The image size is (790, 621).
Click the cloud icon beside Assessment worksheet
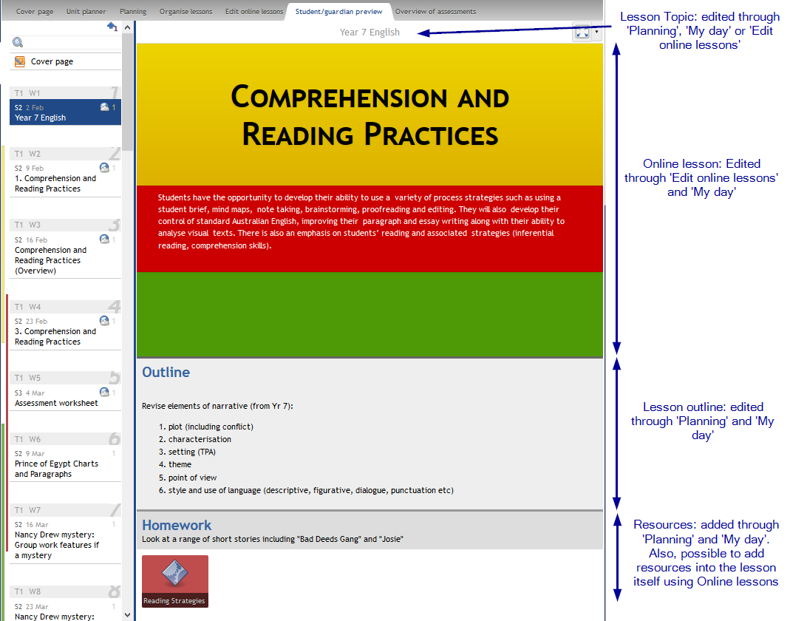pos(104,391)
